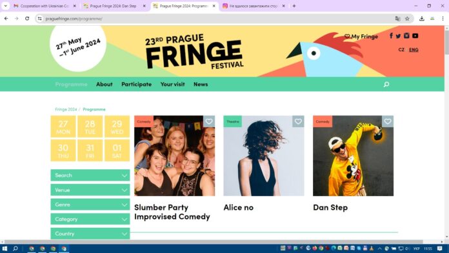Open the About menu item
The width and height of the screenshot is (449, 253).
pyautogui.click(x=105, y=85)
